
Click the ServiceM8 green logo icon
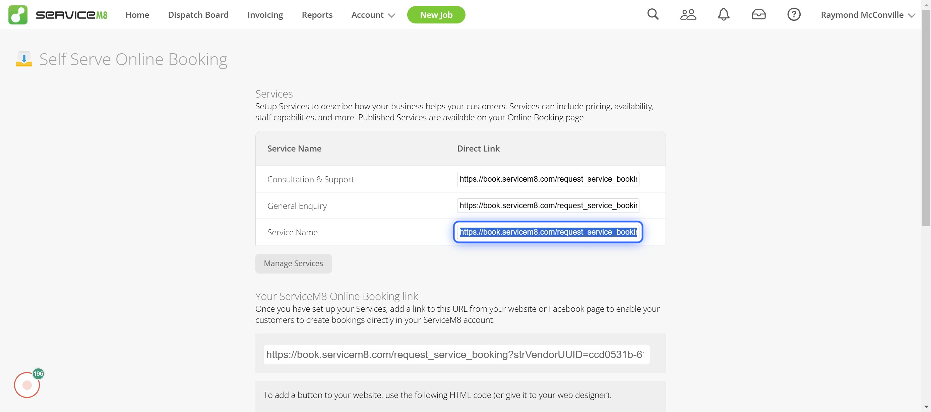coord(18,15)
